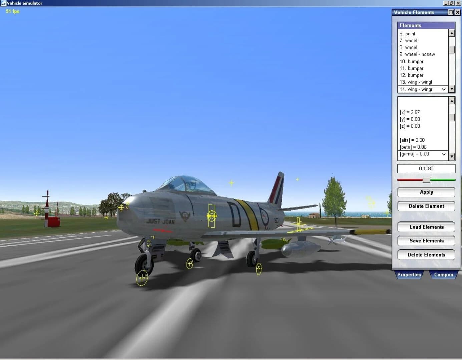Switch to the Properties tab
This screenshot has width=462, height=360.
(x=409, y=274)
